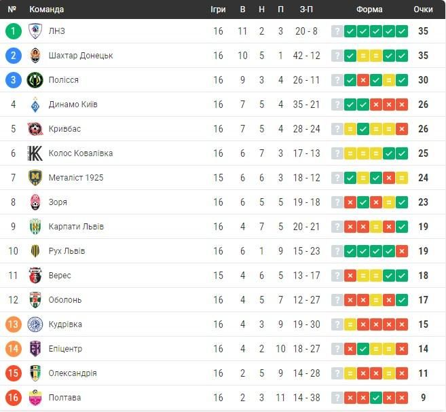Sort table by Ігри column header
446x412 pixels.
coord(218,10)
